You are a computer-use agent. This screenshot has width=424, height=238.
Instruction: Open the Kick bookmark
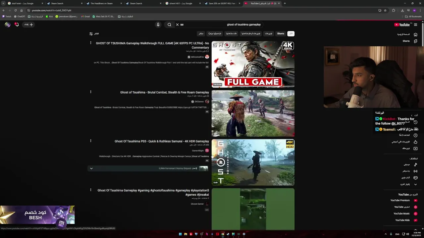point(49,16)
